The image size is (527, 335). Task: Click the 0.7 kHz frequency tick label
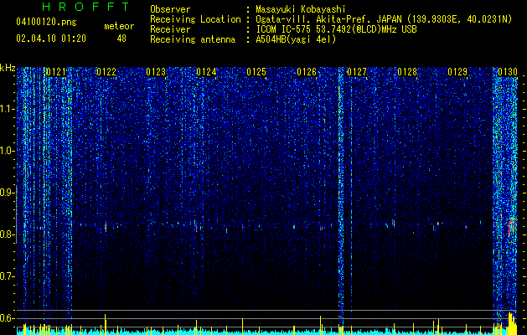pyautogui.click(x=7, y=276)
